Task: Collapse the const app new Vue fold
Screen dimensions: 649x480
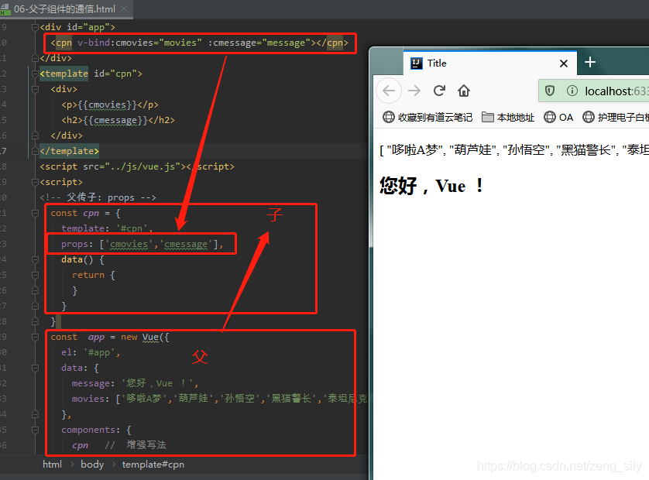Action: point(35,338)
